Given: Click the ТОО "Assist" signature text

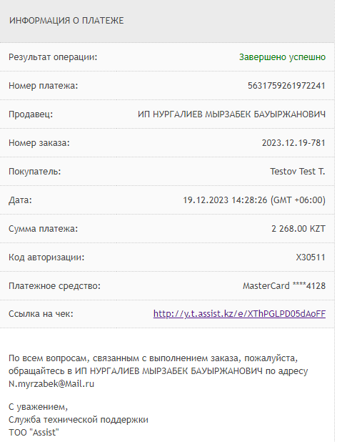Looking at the screenshot, I should [34, 433].
